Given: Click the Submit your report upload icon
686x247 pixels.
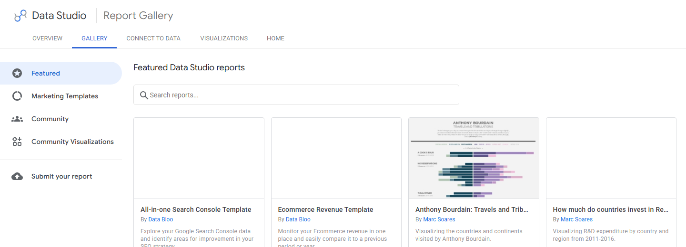Looking at the screenshot, I should click(17, 176).
